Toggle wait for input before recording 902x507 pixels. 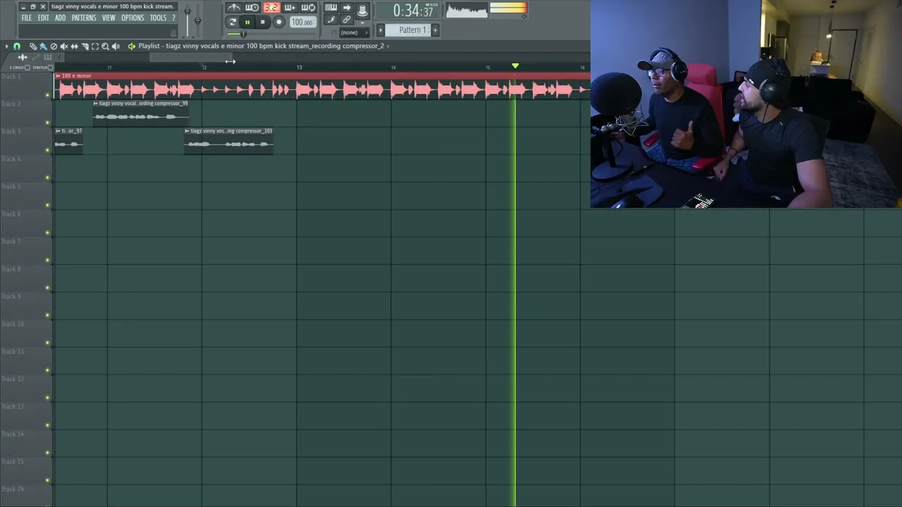(252, 8)
